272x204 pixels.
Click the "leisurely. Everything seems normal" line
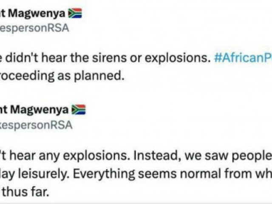[136, 174]
